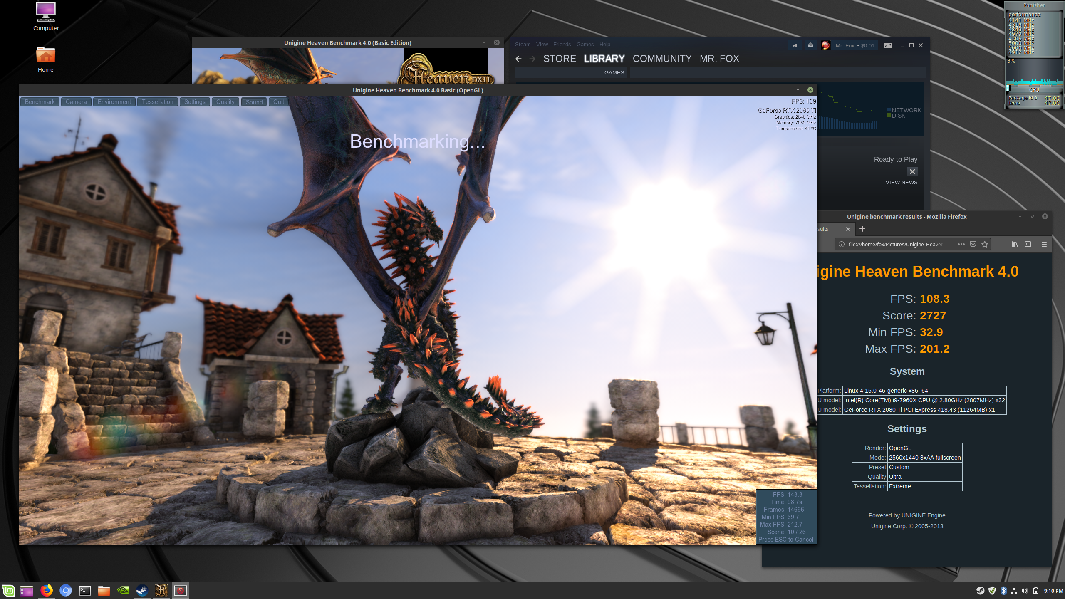This screenshot has height=599, width=1065.
Task: Click the 9:10 PM clock
Action: click(x=1053, y=591)
